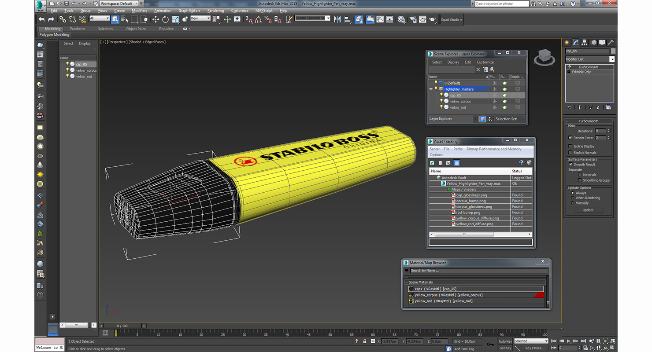Enable Isoline Display checkbox
The image size is (652, 352).
(x=570, y=146)
